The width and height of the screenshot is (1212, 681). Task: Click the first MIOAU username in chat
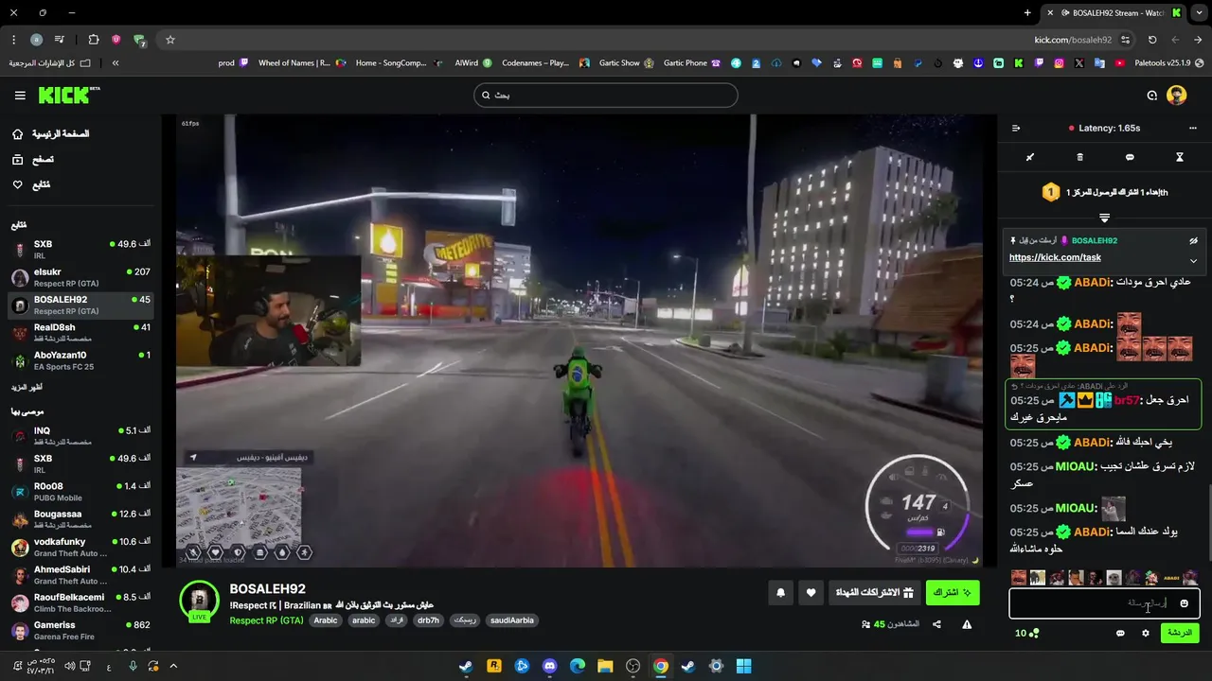[x=1076, y=466]
